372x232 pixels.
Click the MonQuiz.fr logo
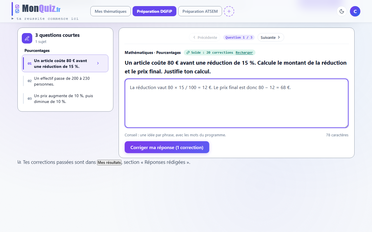(x=38, y=9)
